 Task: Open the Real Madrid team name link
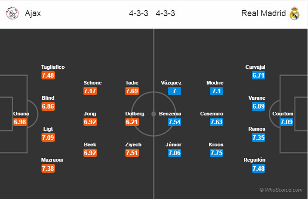[263, 13]
